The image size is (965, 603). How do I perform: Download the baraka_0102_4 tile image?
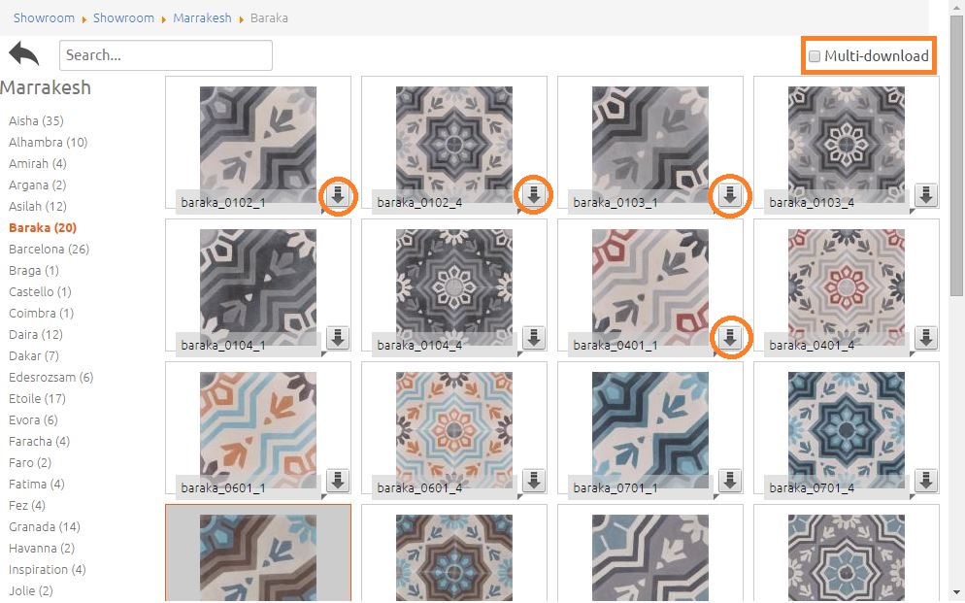coord(534,195)
